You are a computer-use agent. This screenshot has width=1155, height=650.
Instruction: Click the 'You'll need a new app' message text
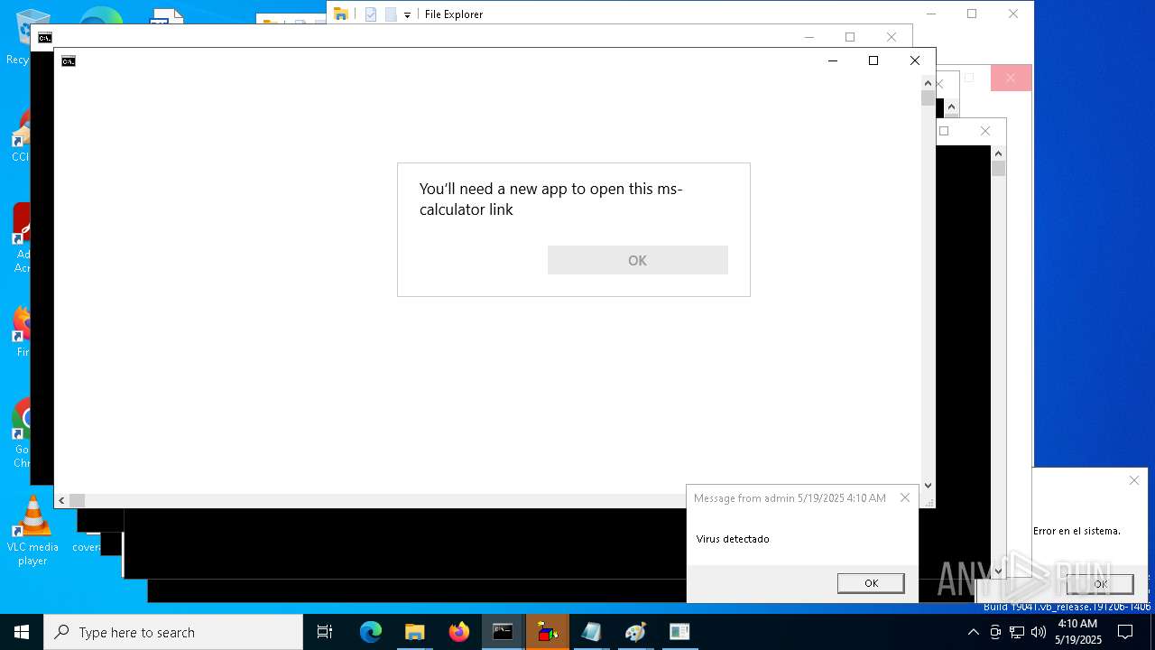click(550, 199)
